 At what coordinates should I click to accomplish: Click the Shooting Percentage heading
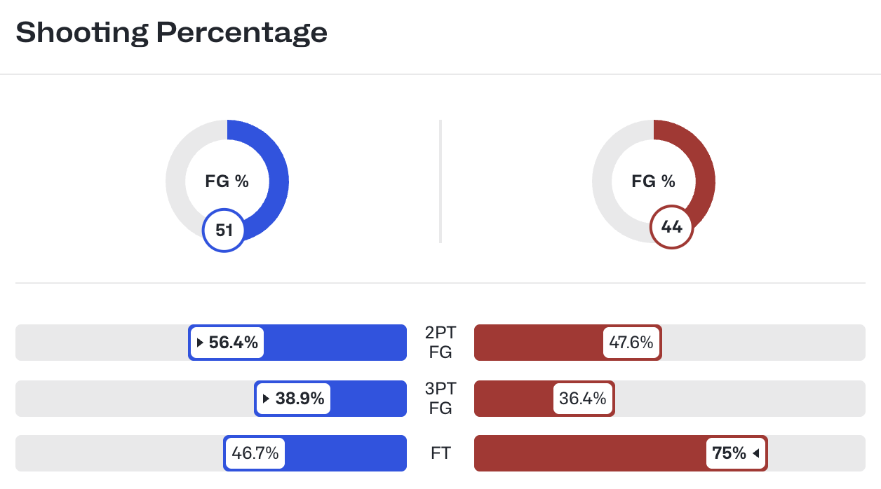171,32
